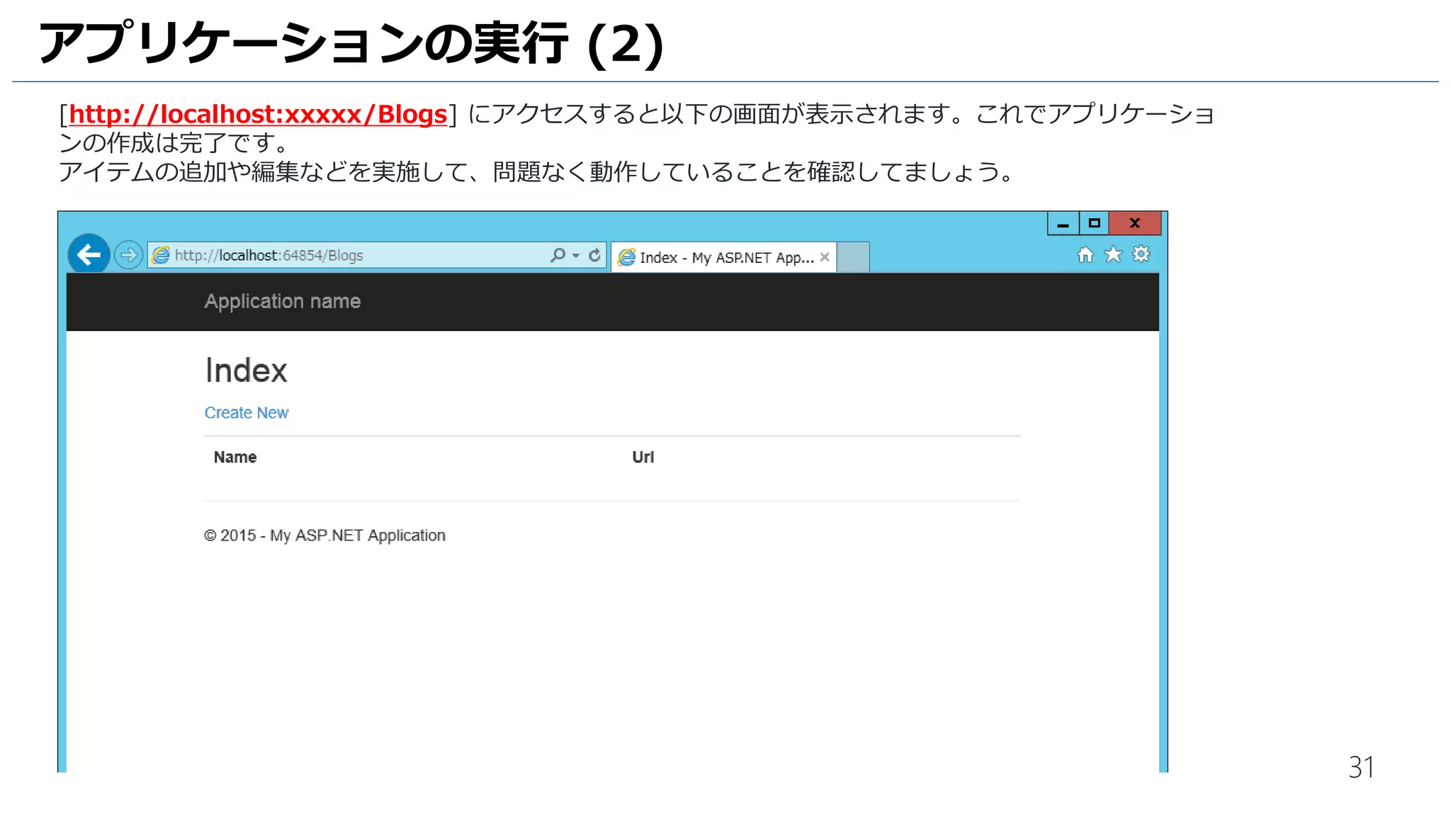Click the browser forward arrow button
Viewport: 1451px width, 816px height.
[x=128, y=255]
